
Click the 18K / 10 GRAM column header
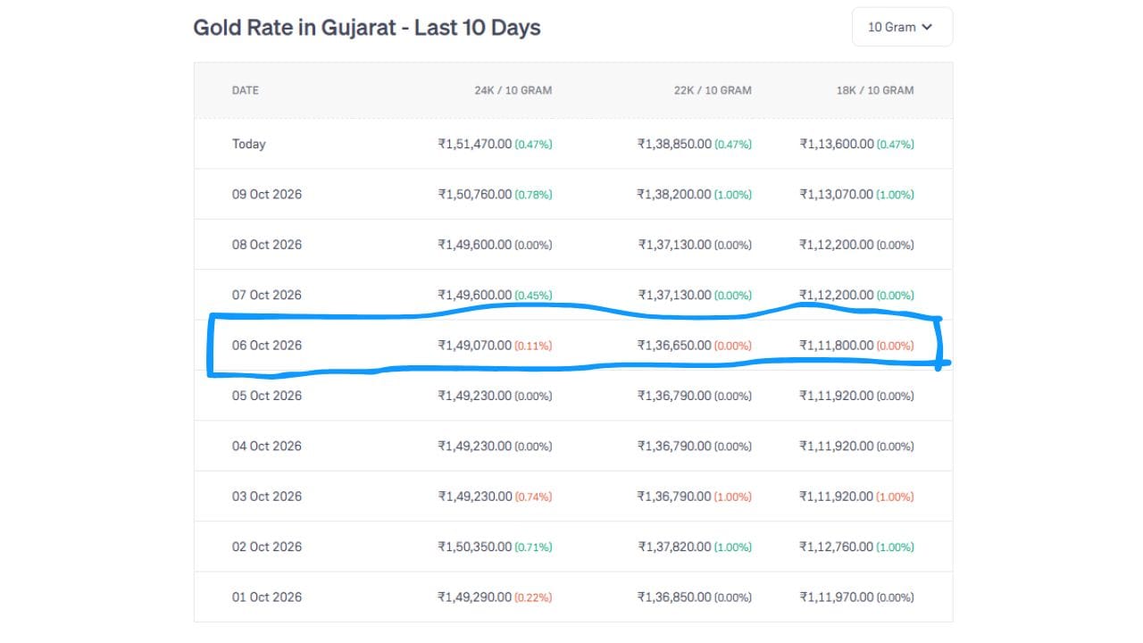point(875,90)
